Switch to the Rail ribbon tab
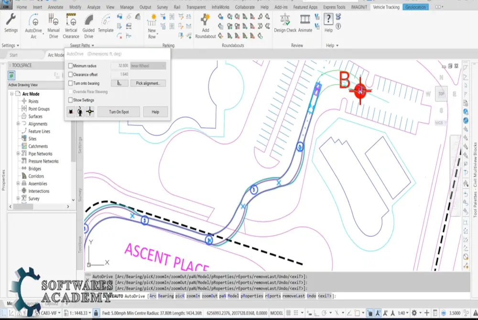This screenshot has height=320, width=478. (x=177, y=7)
